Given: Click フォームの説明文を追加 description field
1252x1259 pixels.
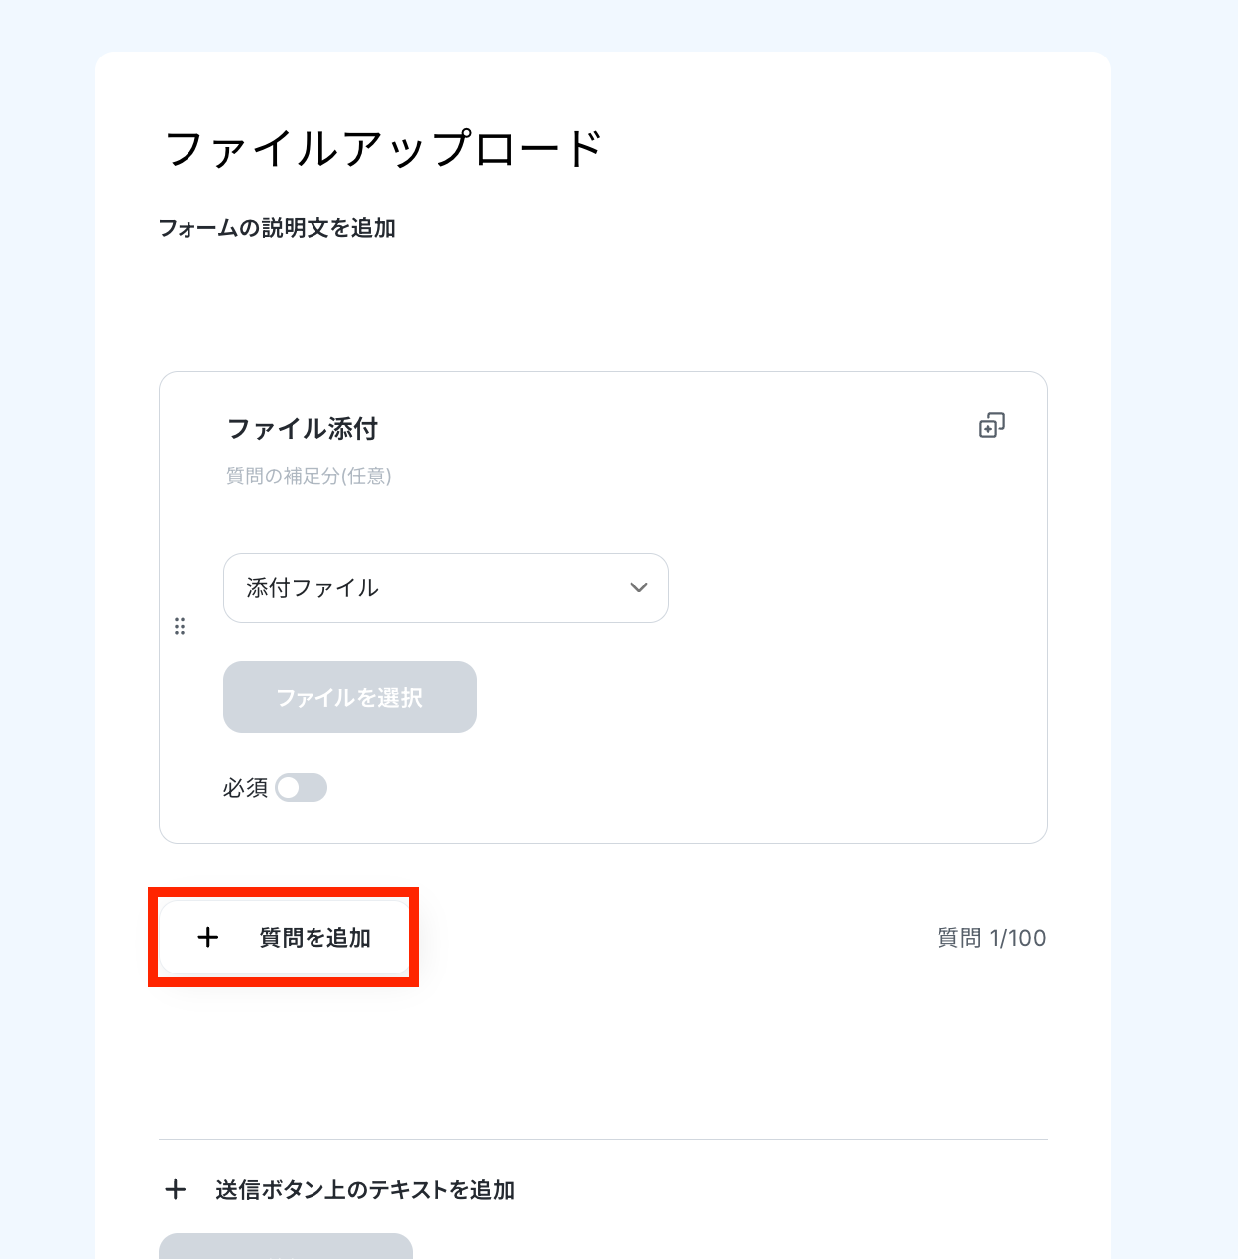Looking at the screenshot, I should click(278, 228).
